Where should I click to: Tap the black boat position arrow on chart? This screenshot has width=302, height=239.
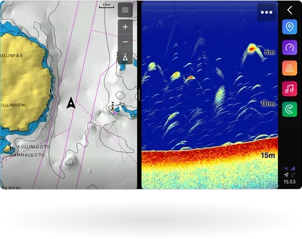pos(71,103)
